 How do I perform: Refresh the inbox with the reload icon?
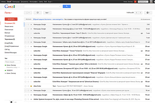coord(38,12)
